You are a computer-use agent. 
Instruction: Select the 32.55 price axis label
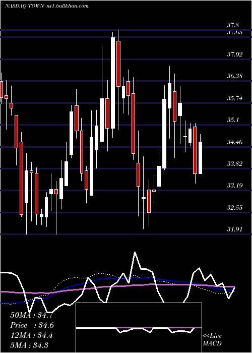click(235, 207)
